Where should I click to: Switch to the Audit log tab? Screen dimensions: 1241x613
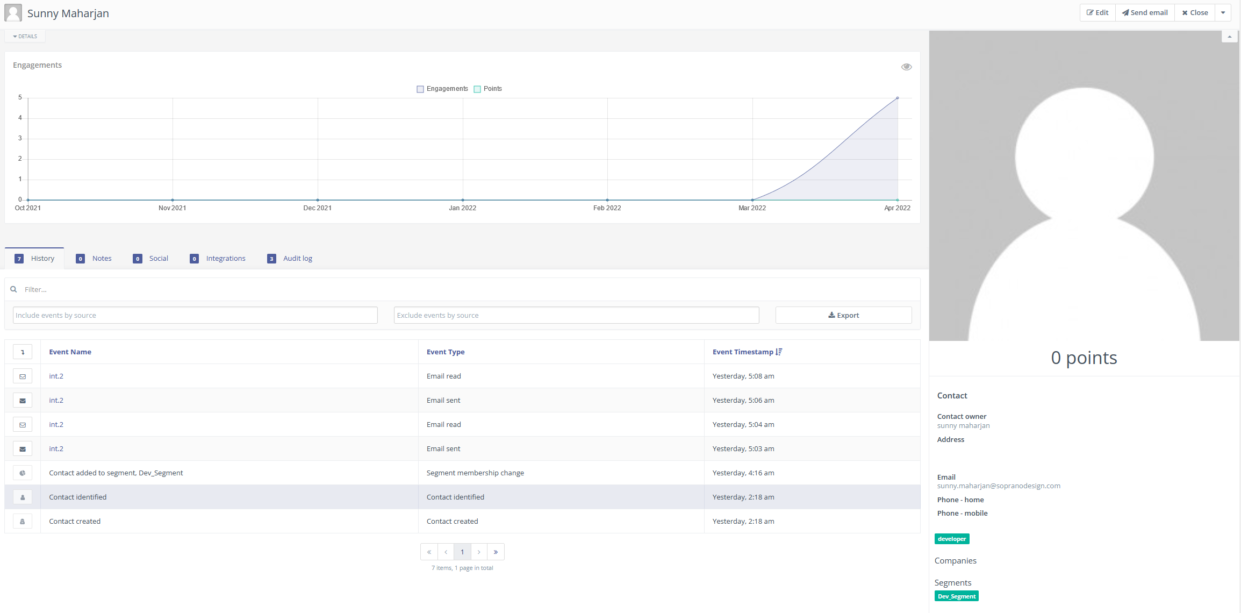[x=297, y=259]
